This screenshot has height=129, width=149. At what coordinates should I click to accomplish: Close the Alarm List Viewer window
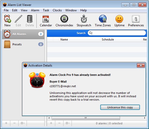point(142,5)
